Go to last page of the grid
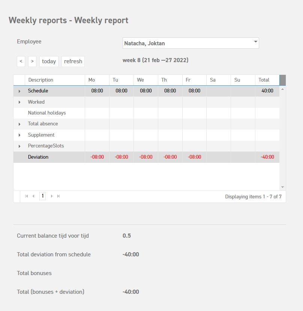The height and width of the screenshot is (311, 303). pyautogui.click(x=58, y=196)
